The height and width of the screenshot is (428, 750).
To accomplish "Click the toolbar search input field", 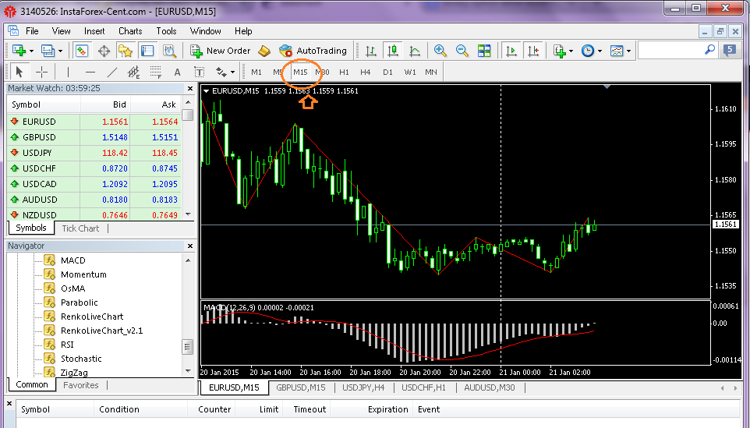I will click(671, 50).
